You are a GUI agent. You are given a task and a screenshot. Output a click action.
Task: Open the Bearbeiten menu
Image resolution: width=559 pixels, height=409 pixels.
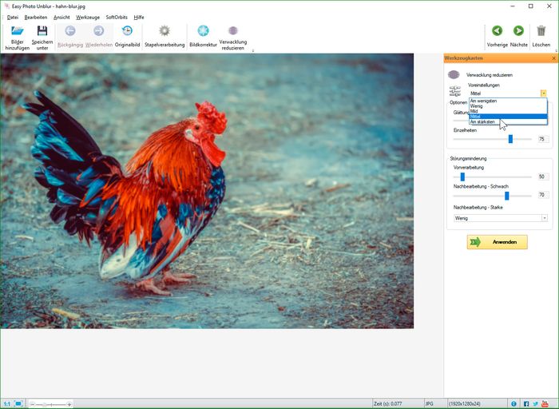coord(36,17)
